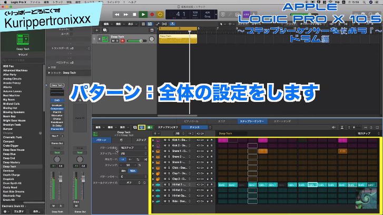Select 8th swing resolution
383x215 pixels.
(x=124, y=171)
